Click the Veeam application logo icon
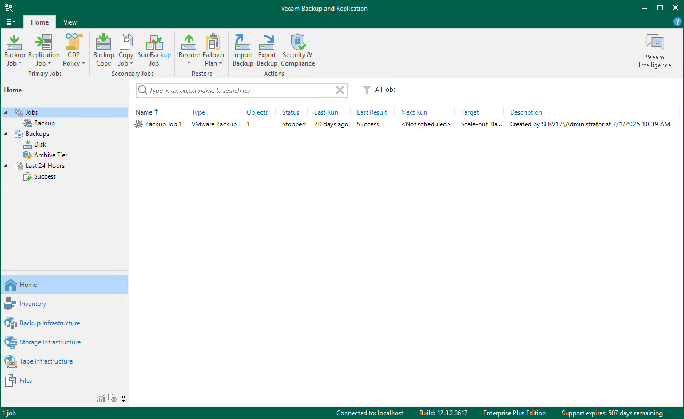 (x=9, y=8)
